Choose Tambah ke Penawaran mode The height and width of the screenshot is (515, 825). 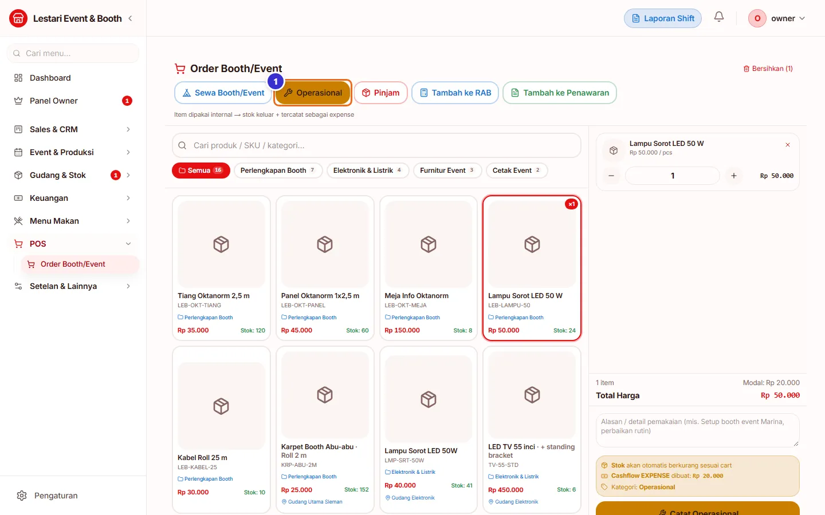pyautogui.click(x=560, y=93)
